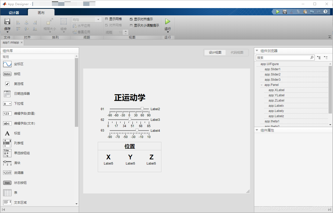Collapse the 组件浏览器 panel header
The image size is (333, 213).
pos(257,51)
